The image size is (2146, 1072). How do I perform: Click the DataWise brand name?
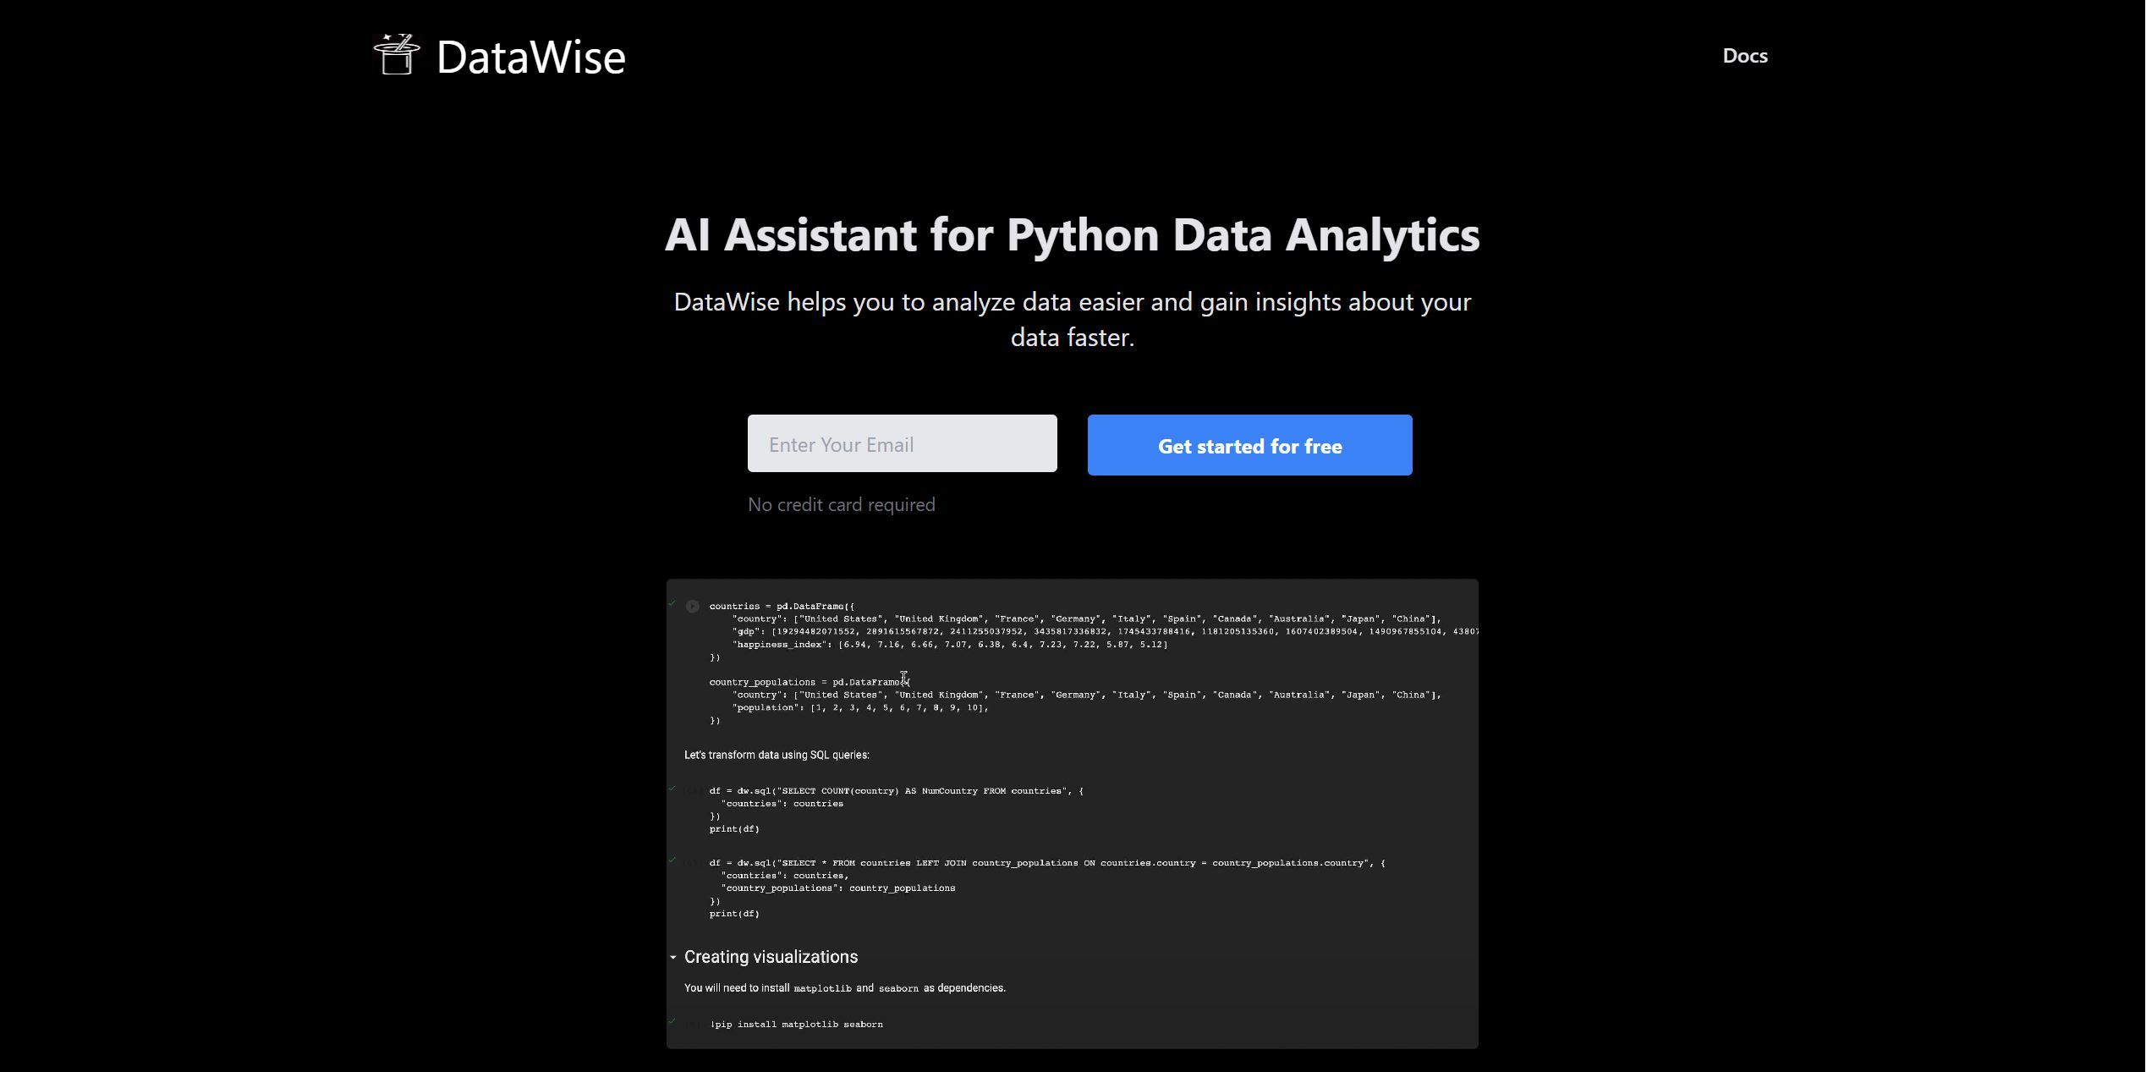[530, 58]
